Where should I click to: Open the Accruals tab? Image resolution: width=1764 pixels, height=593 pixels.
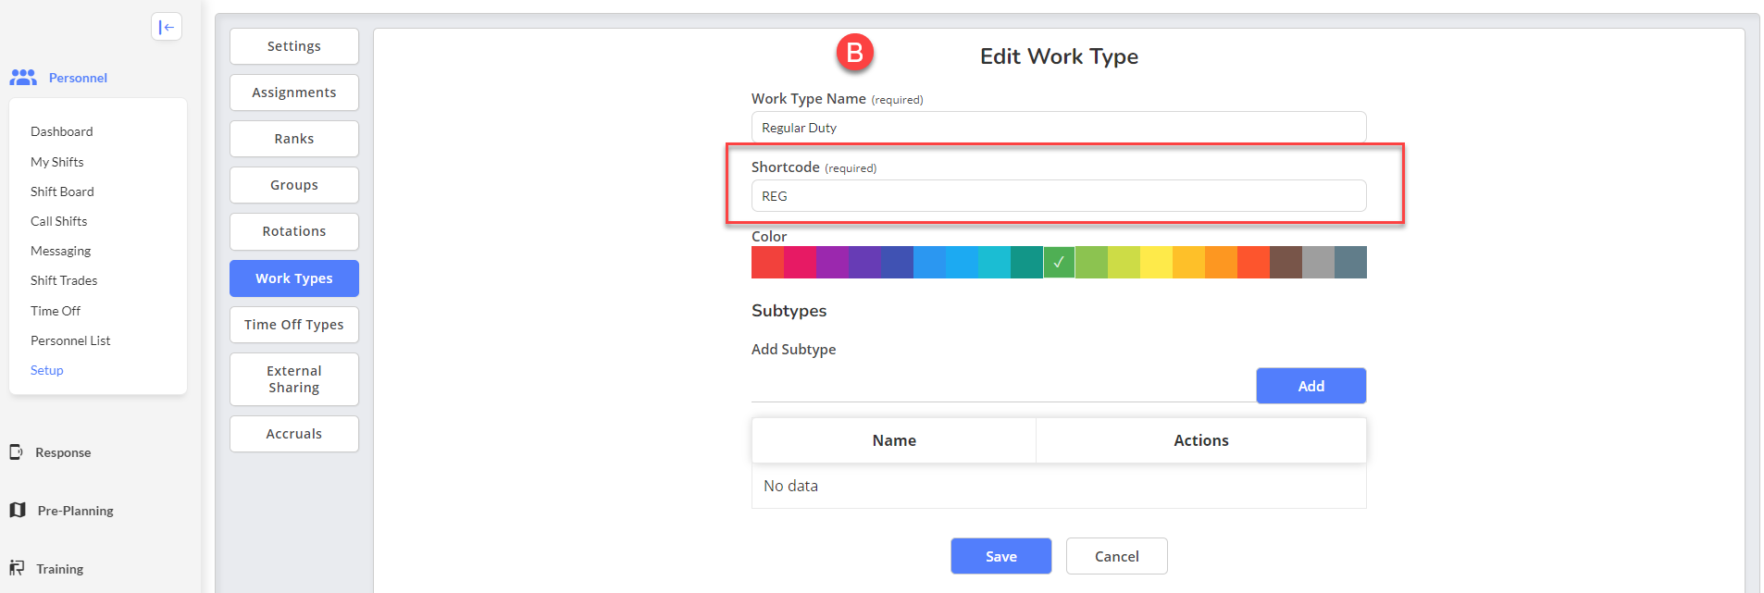coord(294,434)
